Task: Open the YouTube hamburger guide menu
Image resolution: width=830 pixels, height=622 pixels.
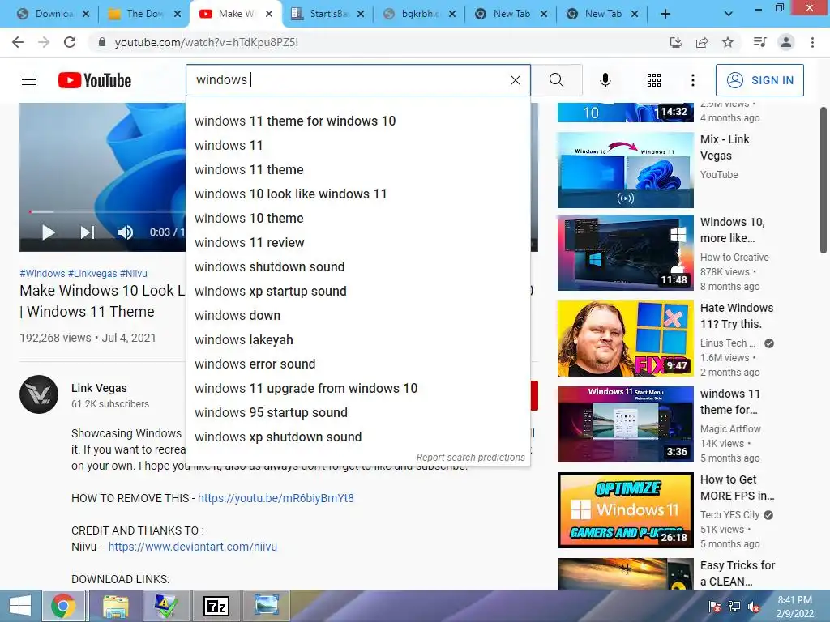Action: (x=29, y=80)
